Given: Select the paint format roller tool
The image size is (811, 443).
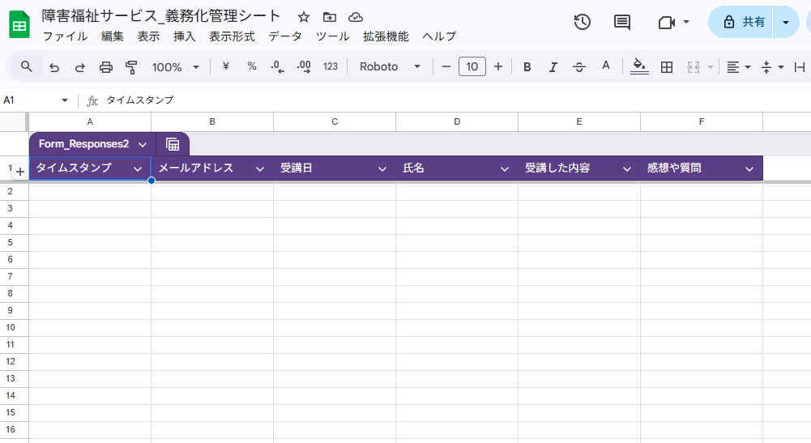Looking at the screenshot, I should (x=131, y=67).
